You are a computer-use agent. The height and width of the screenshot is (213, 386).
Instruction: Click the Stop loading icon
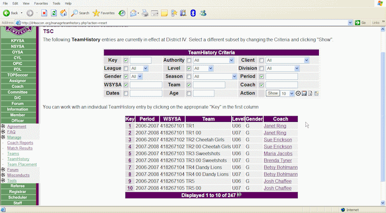tap(44, 13)
